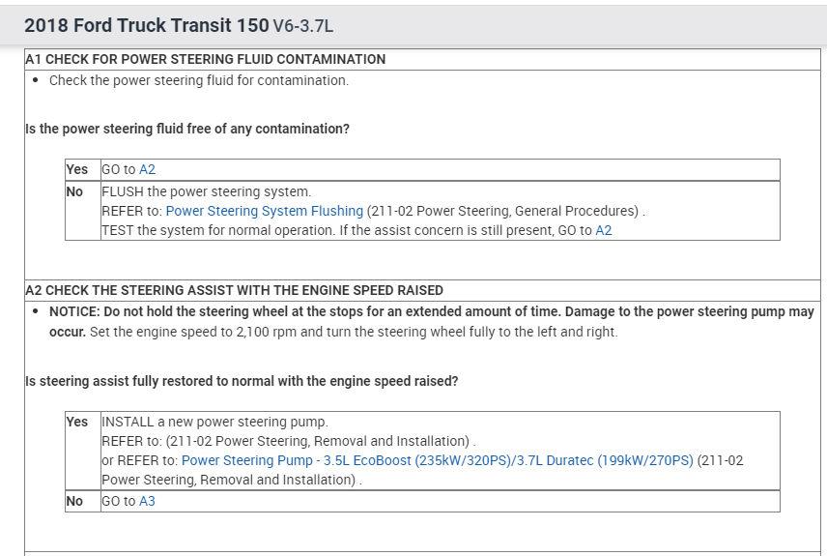Click the question about fluid free of contamination
This screenshot has height=556, width=827.
point(186,129)
